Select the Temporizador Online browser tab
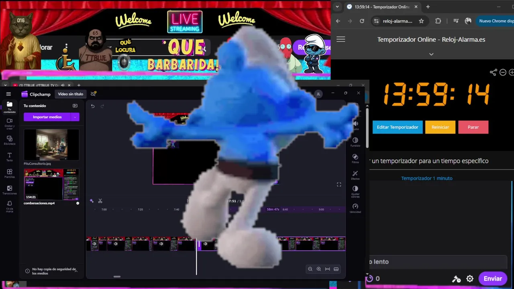Screen dimensions: 514x289 (382, 7)
